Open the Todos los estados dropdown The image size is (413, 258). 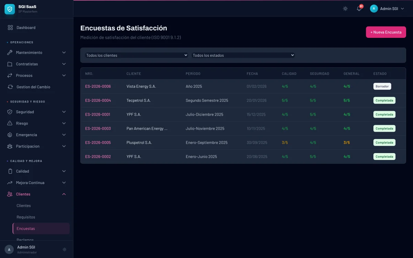coord(243,55)
